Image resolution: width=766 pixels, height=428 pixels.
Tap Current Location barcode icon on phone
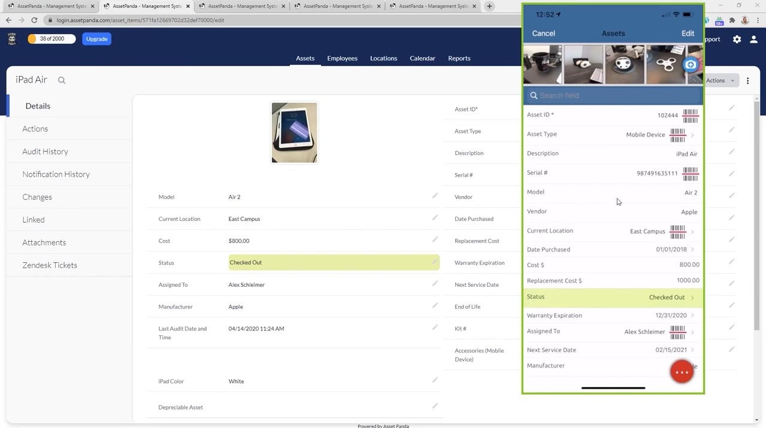(x=678, y=232)
